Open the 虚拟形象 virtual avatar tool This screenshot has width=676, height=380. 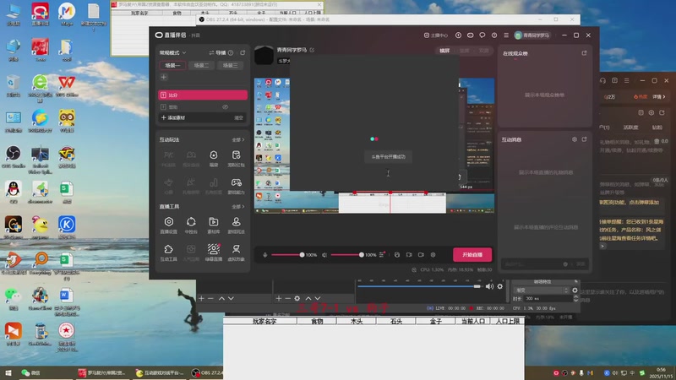[x=236, y=252]
